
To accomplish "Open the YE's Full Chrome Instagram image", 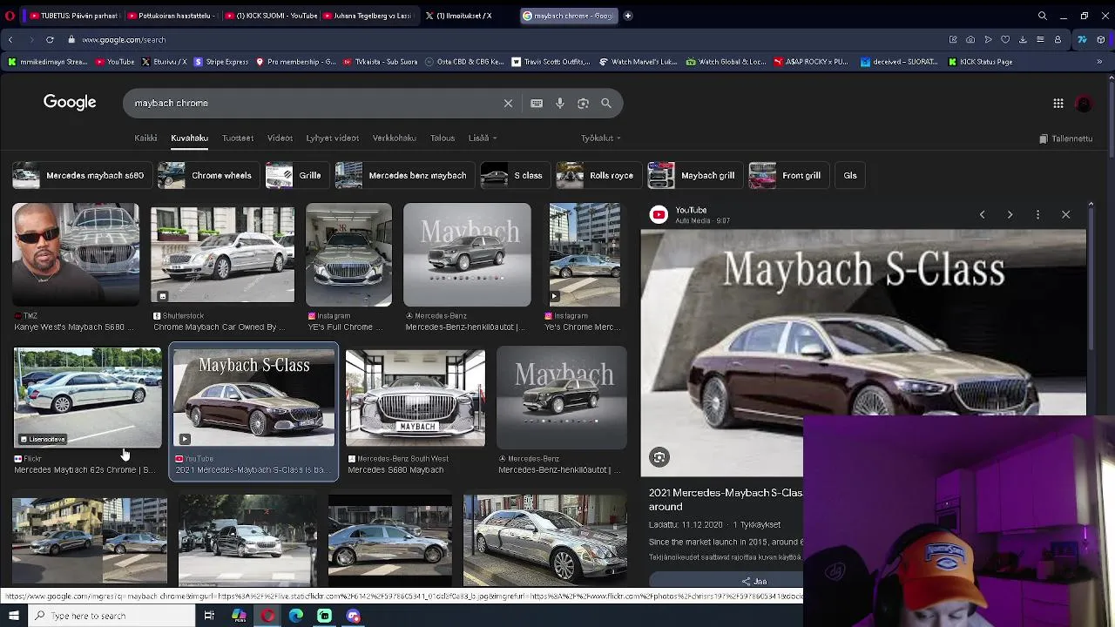I will tap(348, 255).
